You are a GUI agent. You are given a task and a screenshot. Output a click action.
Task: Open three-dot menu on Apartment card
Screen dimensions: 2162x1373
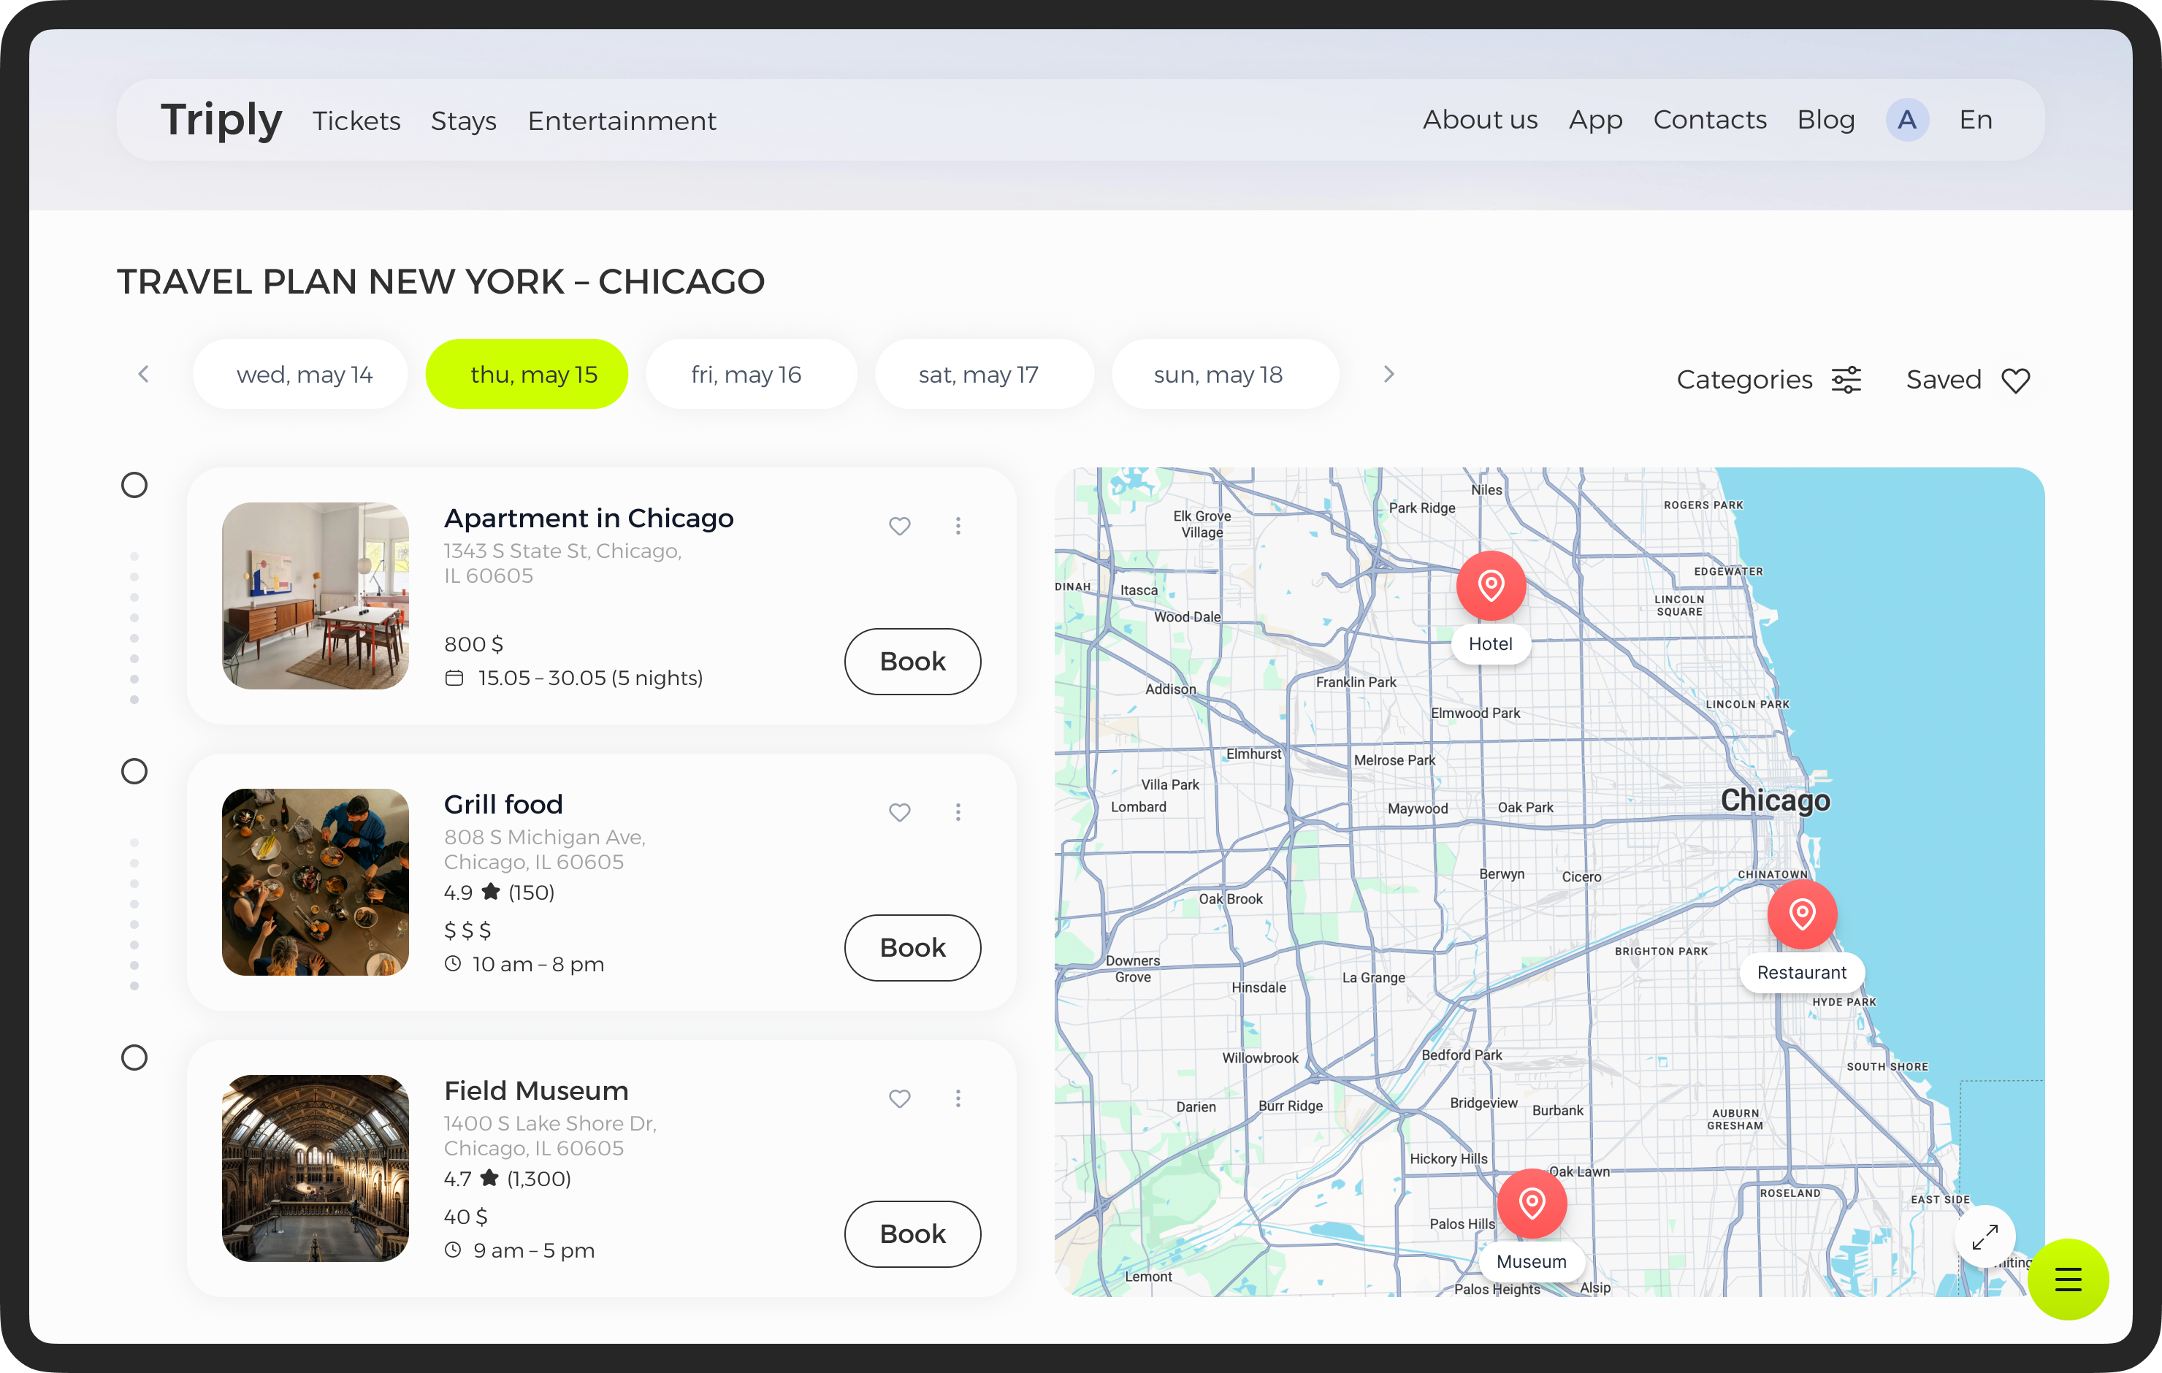pos(958,527)
